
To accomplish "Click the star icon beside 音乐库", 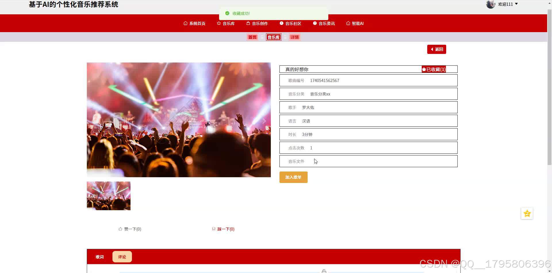I will click(219, 24).
